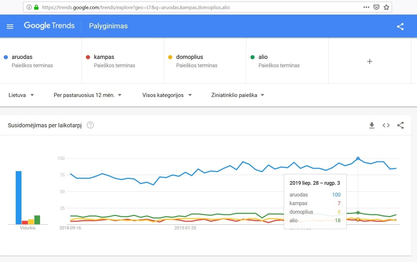Download the interest over time chart CSV
Viewport: 417px width, 262px height.
point(372,125)
